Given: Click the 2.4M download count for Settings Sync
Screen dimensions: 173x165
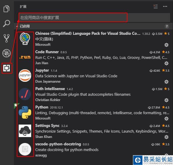Looking at the screenshot, I should 155,126.
